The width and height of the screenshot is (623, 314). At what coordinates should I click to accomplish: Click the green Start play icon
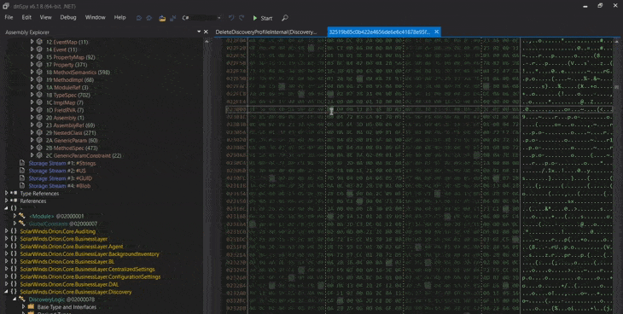(255, 18)
